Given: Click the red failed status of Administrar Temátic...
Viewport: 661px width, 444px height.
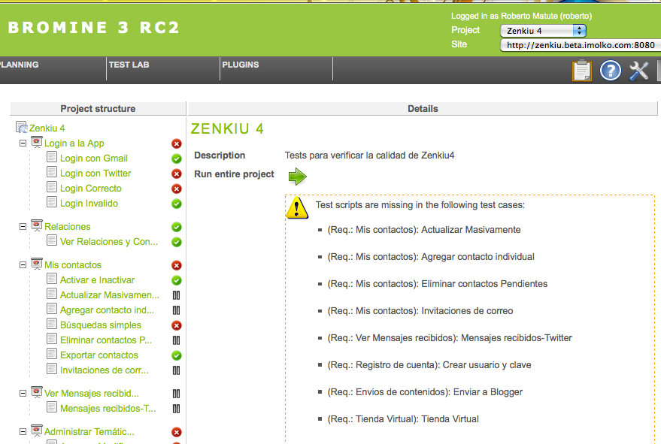Looking at the screenshot, I should coord(177,432).
